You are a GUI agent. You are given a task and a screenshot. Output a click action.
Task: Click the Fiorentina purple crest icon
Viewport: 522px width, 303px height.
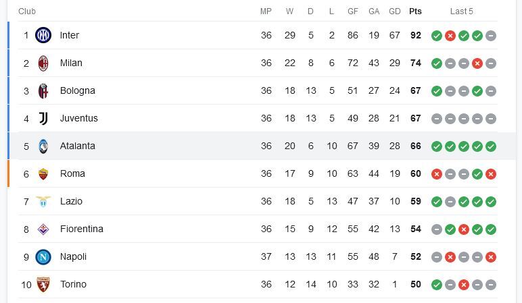[43, 229]
